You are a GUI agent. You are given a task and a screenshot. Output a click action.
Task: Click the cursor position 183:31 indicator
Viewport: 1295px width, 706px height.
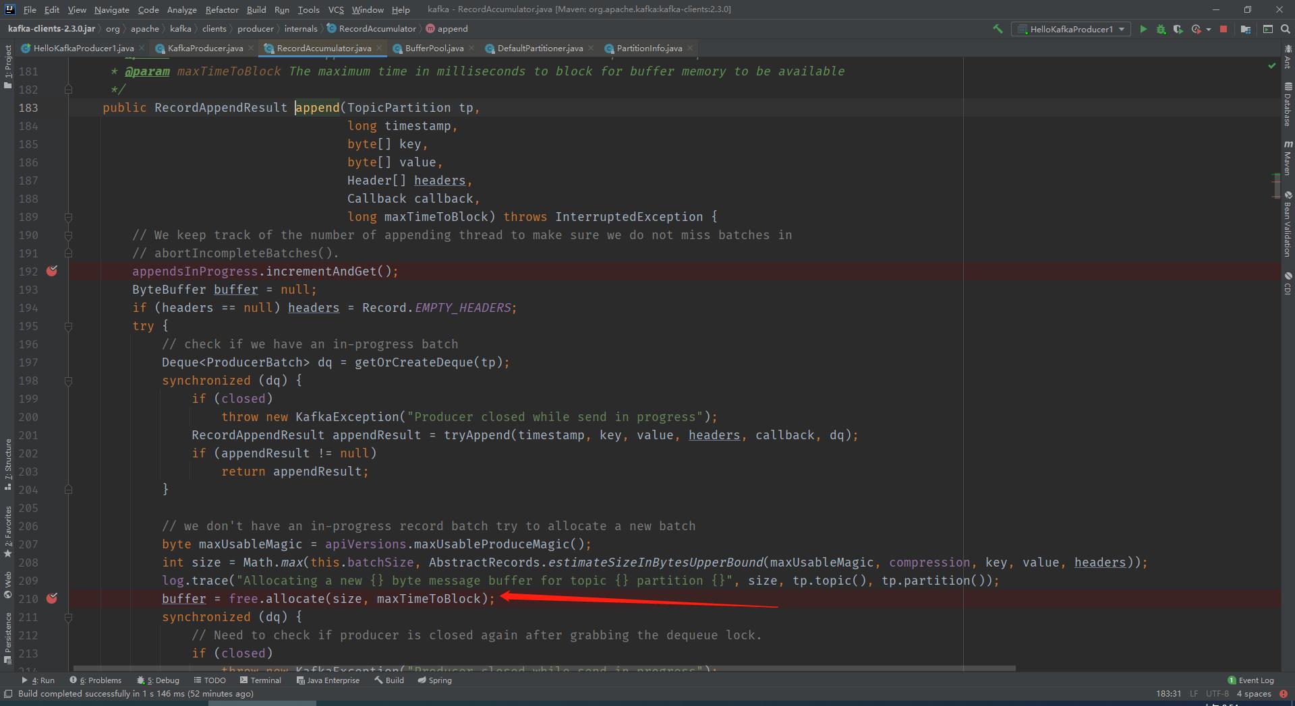[1168, 694]
